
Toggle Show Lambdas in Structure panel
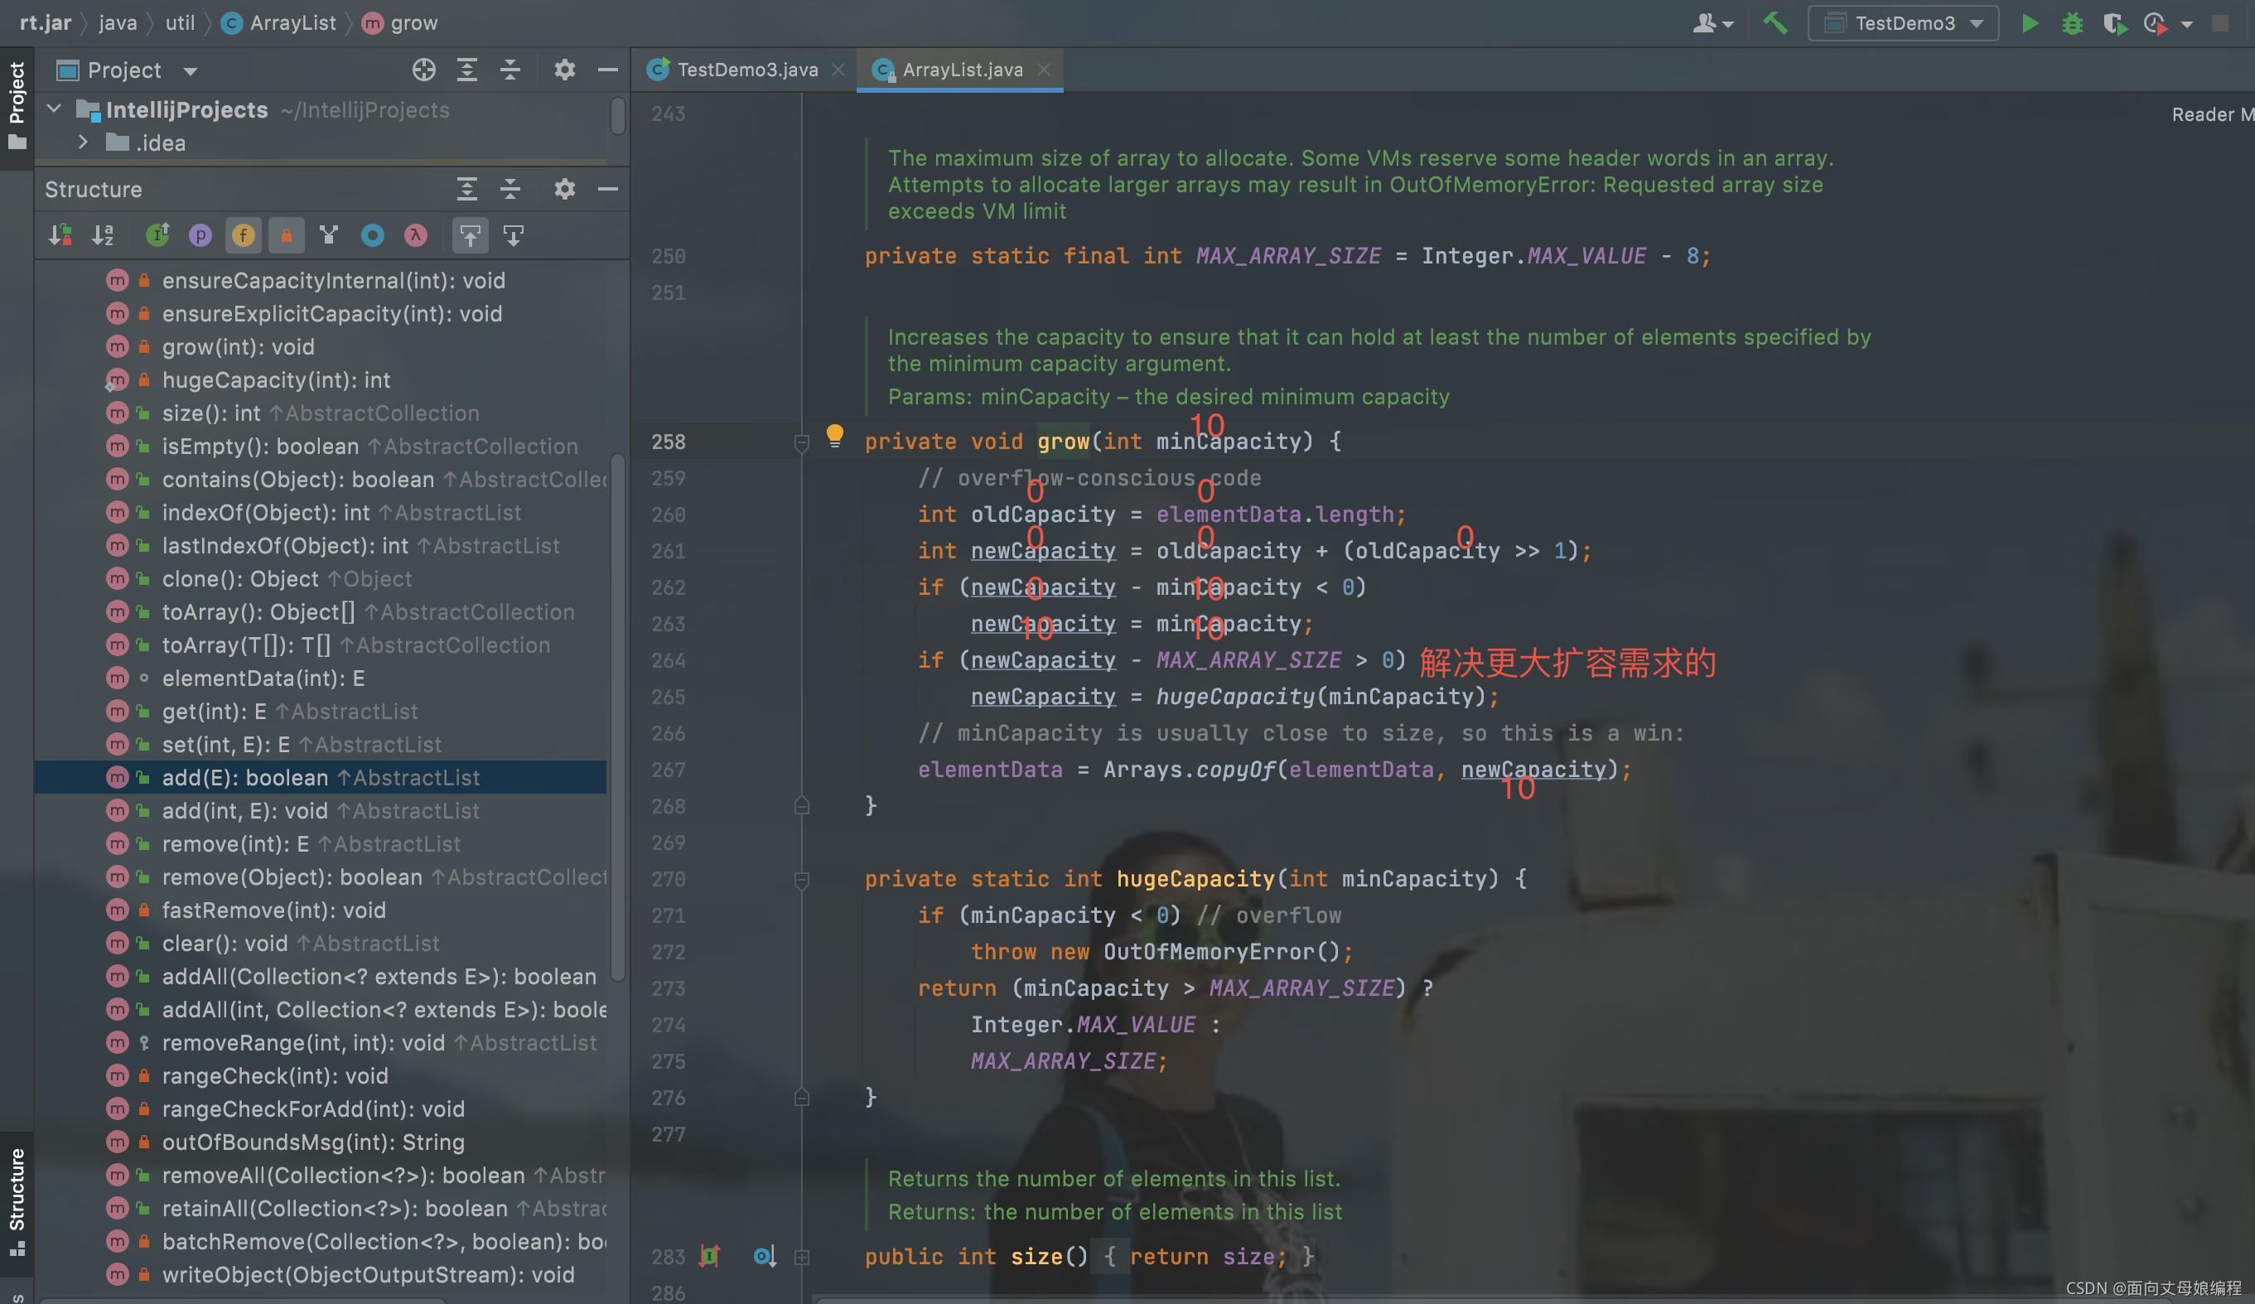tap(415, 234)
